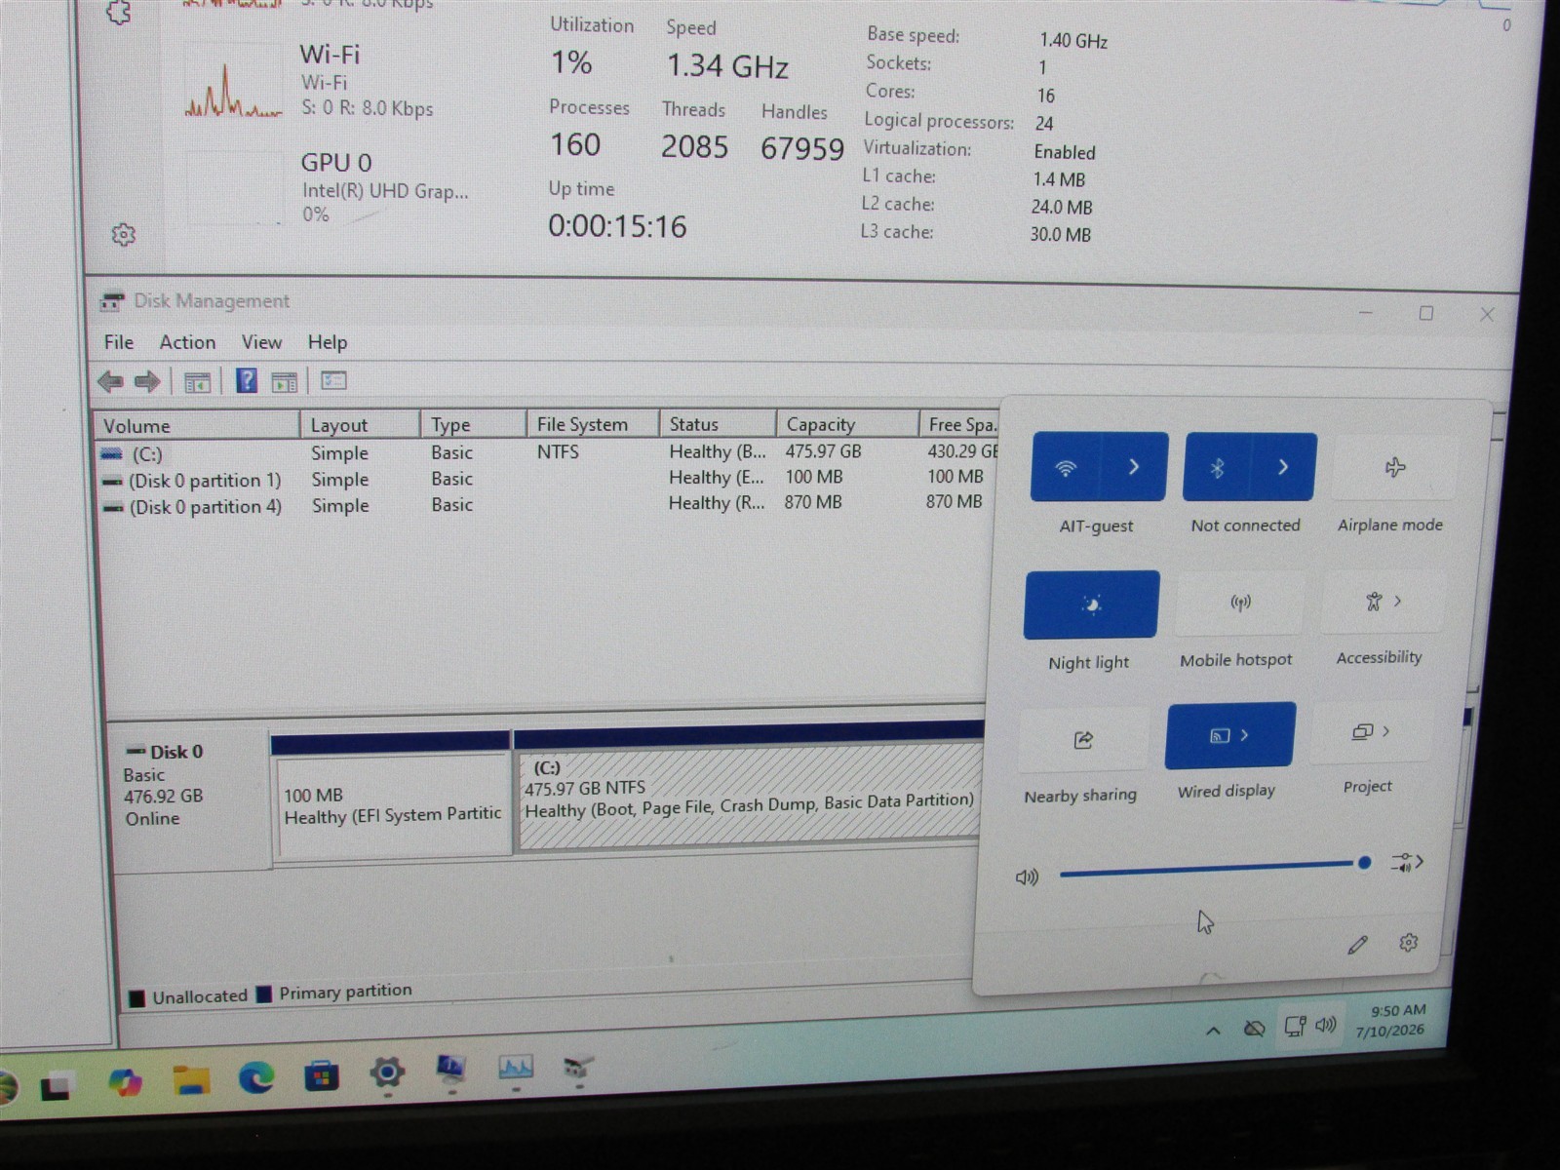Viewport: 1560px width, 1170px height.
Task: Click network icon in the system tray
Action: point(1295,1026)
